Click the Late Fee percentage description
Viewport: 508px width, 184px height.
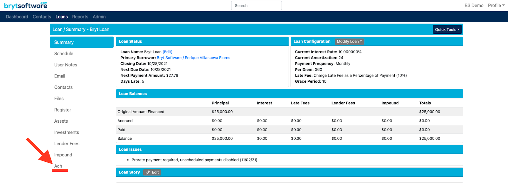point(360,76)
